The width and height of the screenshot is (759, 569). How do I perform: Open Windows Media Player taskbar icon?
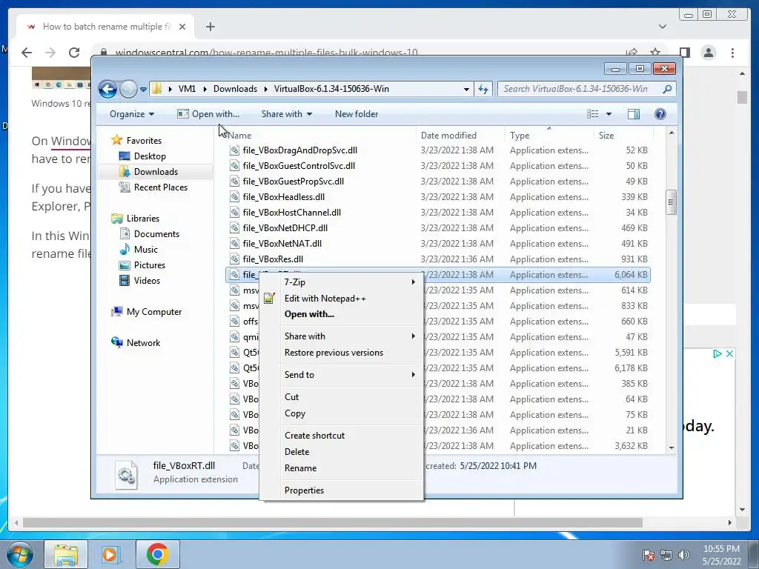pyautogui.click(x=110, y=554)
